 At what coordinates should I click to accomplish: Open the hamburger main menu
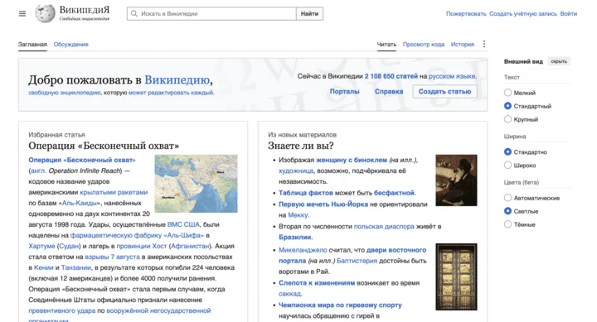[22, 14]
